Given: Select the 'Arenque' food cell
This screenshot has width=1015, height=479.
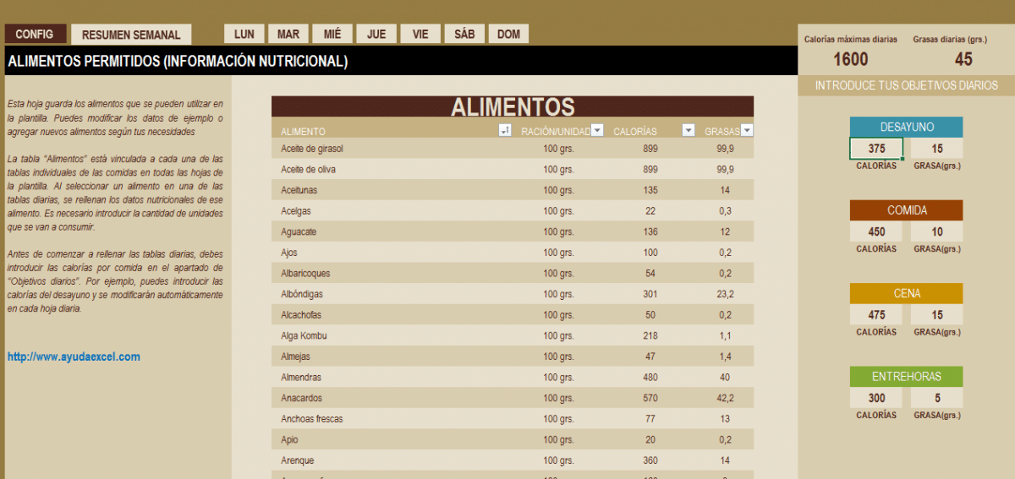Looking at the screenshot, I should click(298, 460).
